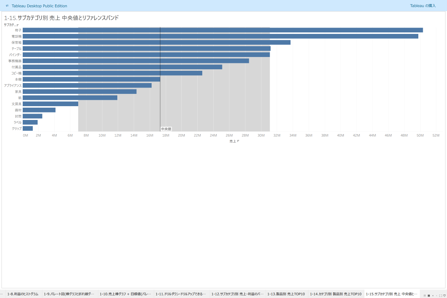The image size is (447, 298).
Task: Select the 椅子 sales bar
Action: 223,29
